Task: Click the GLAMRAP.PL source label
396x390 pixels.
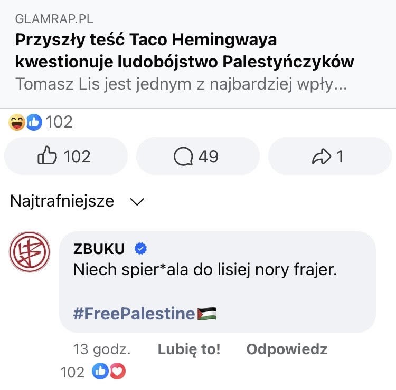Action: pos(54,19)
